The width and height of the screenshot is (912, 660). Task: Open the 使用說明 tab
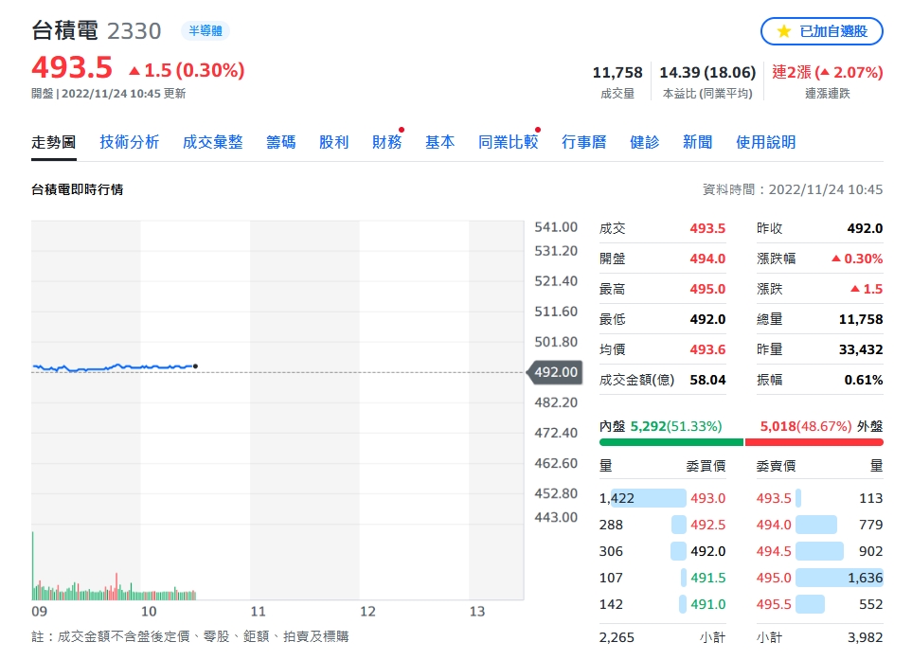pyautogui.click(x=765, y=142)
